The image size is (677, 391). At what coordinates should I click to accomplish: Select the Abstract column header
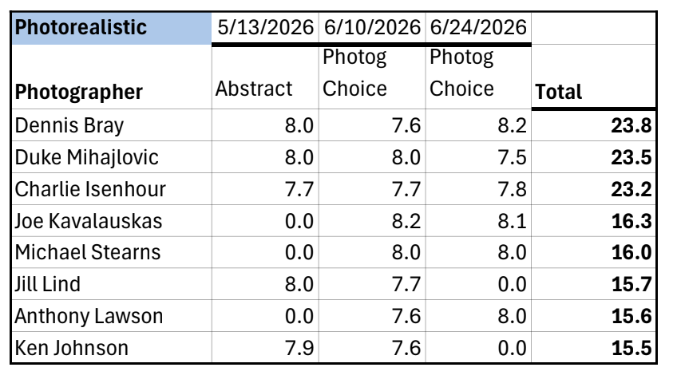coord(265,77)
